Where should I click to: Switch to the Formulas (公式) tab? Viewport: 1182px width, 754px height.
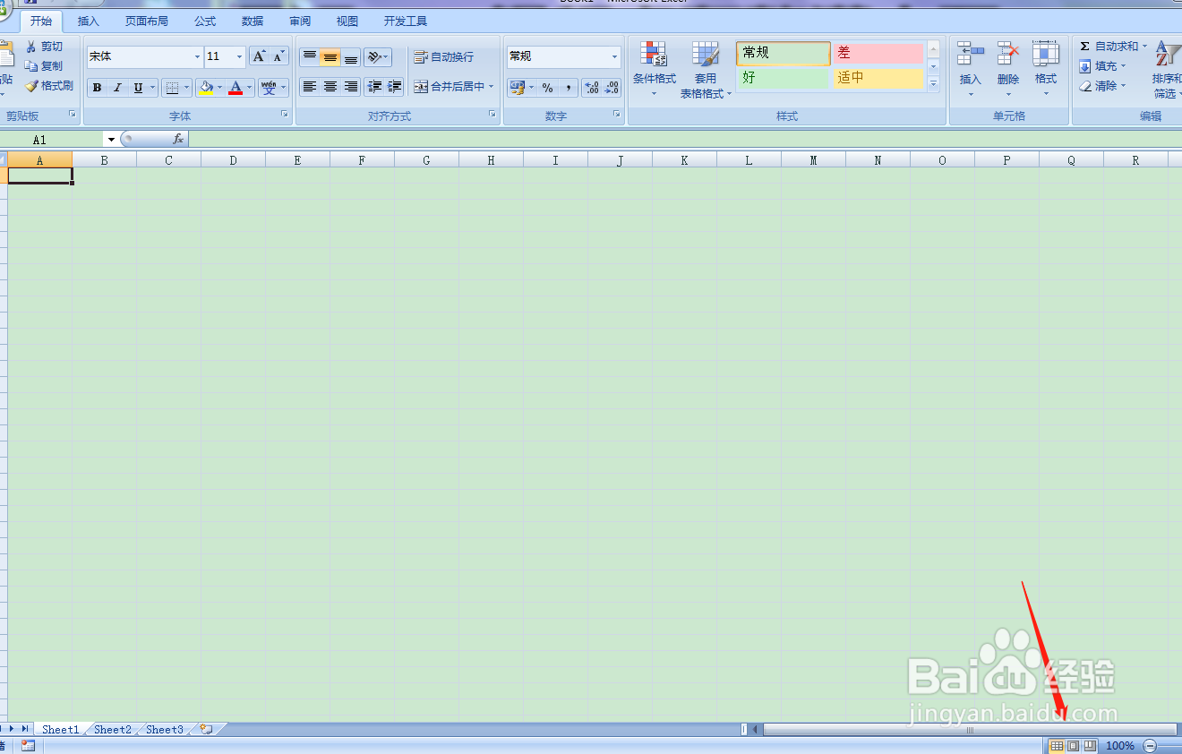coord(205,21)
